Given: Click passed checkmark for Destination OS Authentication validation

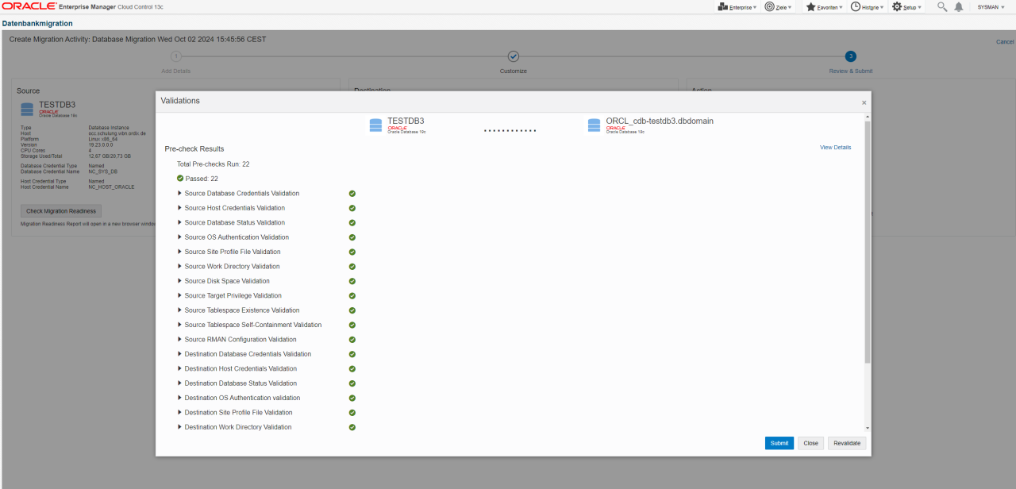Looking at the screenshot, I should pos(352,398).
